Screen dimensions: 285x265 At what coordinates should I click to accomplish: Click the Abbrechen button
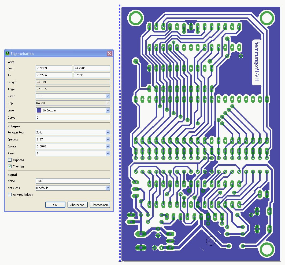[x=77, y=205]
